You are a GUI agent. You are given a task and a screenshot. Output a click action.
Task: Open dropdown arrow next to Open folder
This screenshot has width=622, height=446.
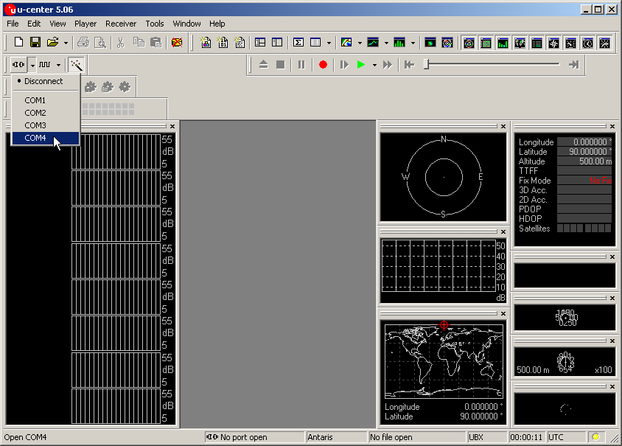pos(66,43)
